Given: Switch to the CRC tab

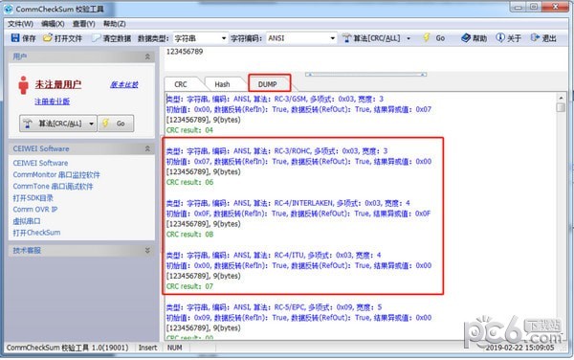Looking at the screenshot, I should [x=181, y=84].
